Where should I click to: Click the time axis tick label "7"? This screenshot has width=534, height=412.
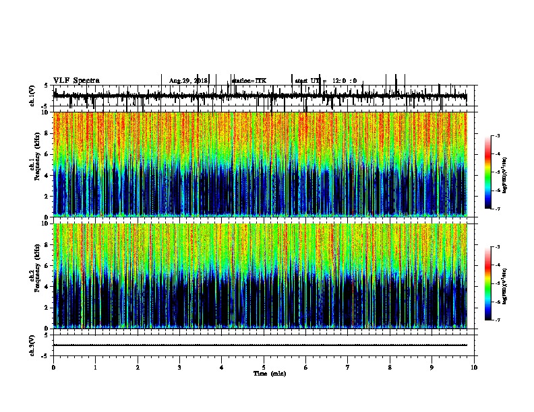coord(348,368)
